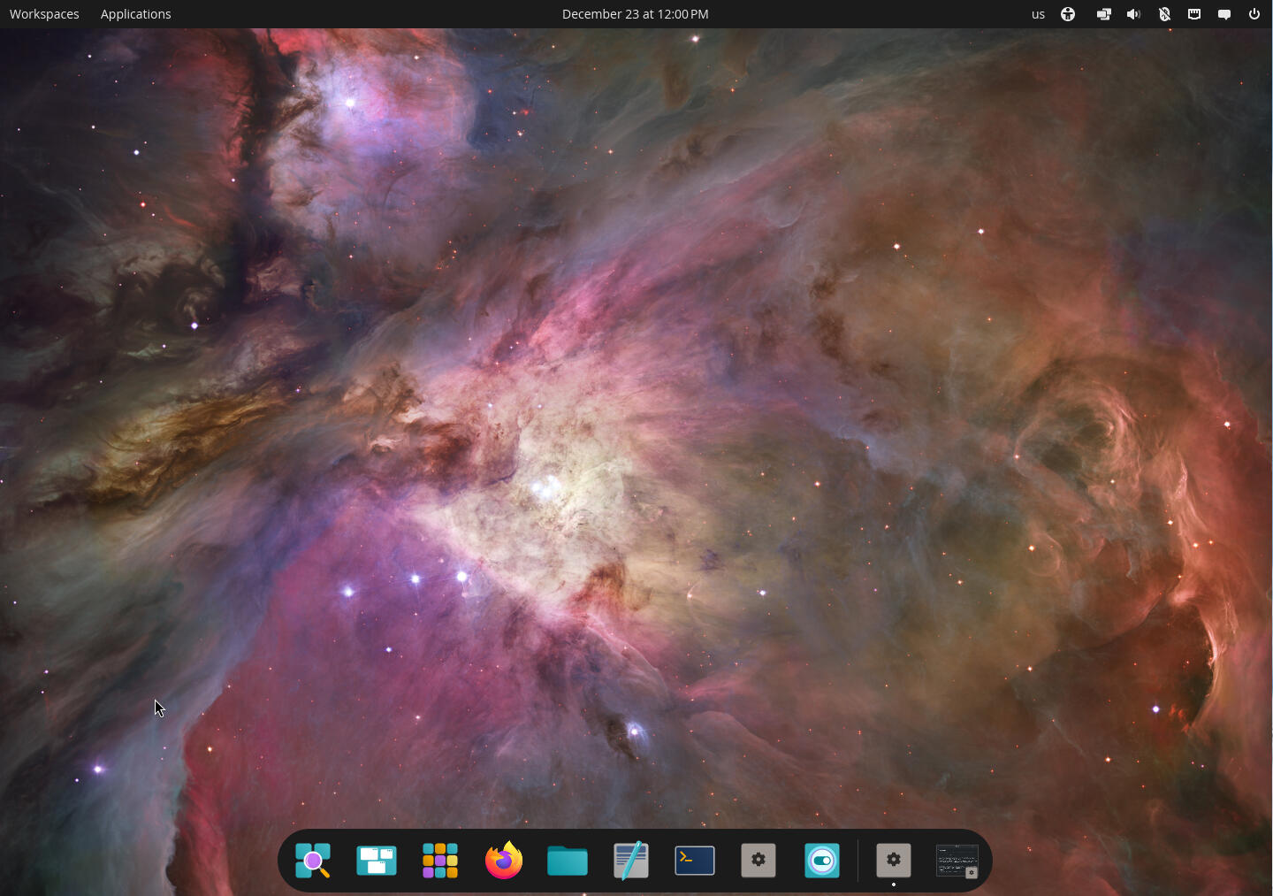This screenshot has width=1273, height=896.
Task: Open the accessibility menu in top panel
Action: pos(1068,14)
